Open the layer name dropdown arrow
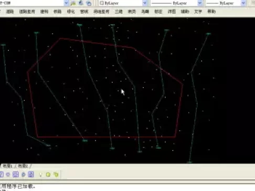 pos(66,3)
